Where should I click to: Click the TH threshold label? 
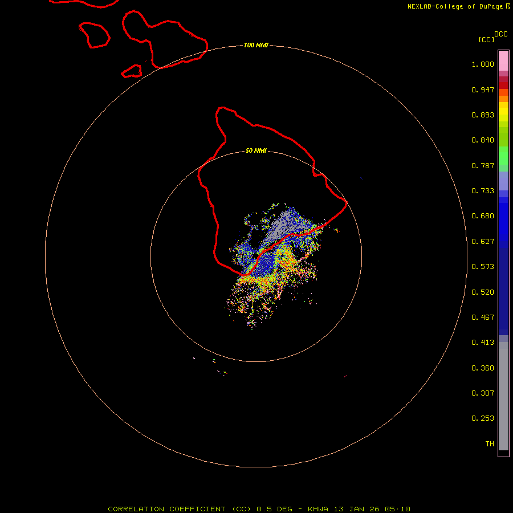[x=490, y=444]
